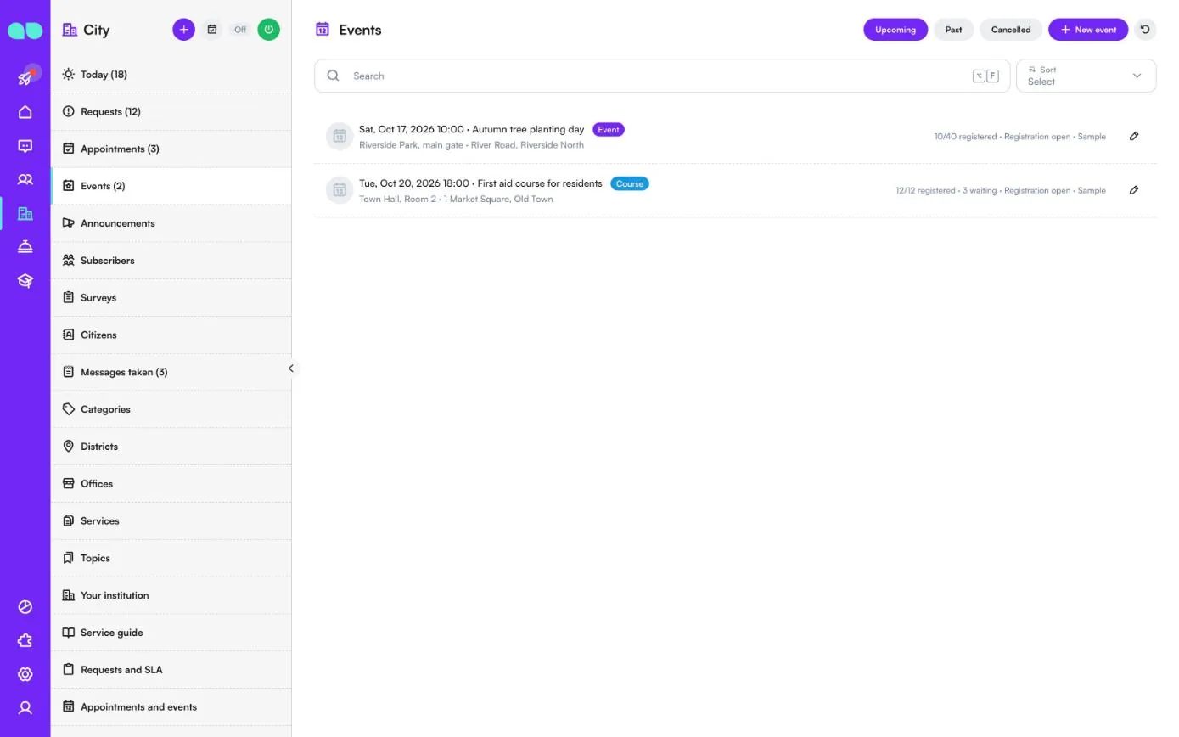Click the purple Event tag
Viewport: 1179px width, 737px height.
pos(609,130)
